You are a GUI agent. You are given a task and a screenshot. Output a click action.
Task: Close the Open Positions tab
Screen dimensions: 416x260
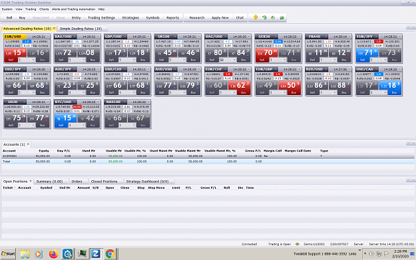(31, 181)
